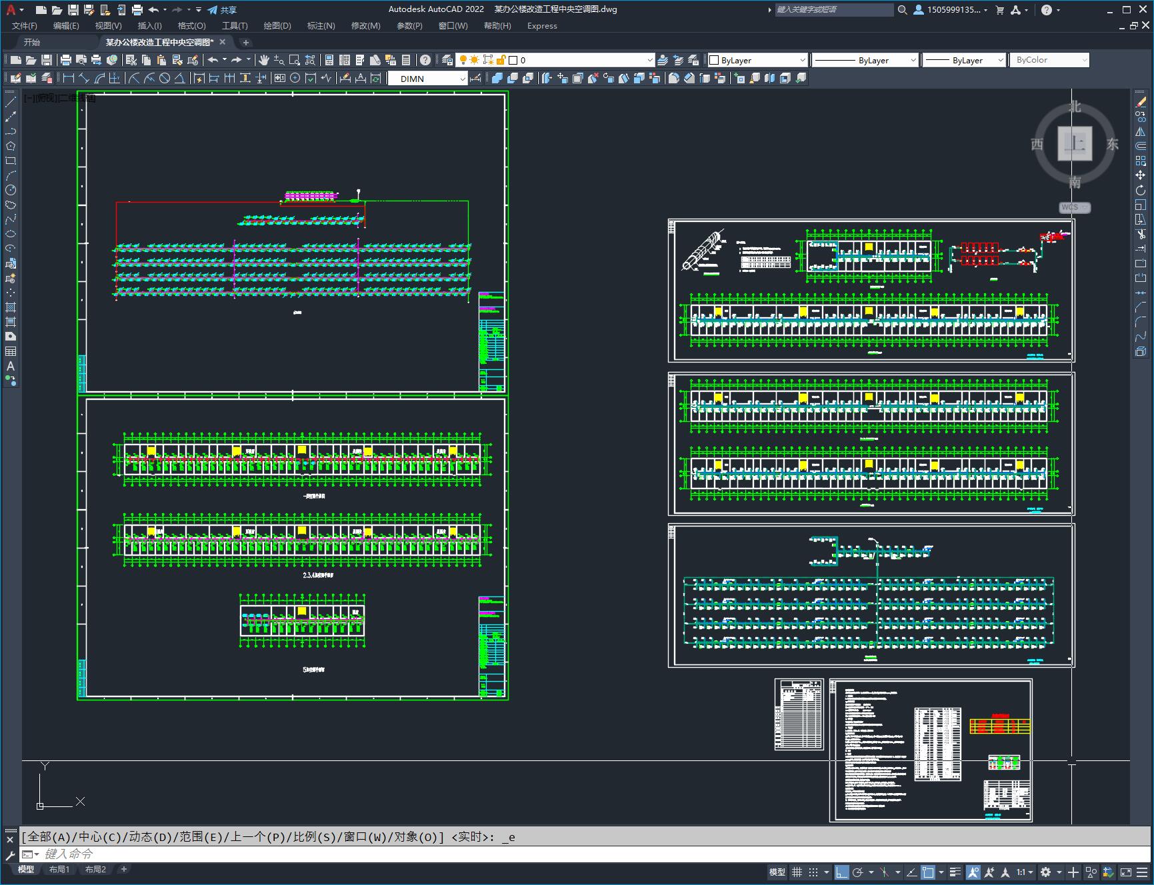
Task: Toggle grid display in status bar
Action: tap(797, 872)
